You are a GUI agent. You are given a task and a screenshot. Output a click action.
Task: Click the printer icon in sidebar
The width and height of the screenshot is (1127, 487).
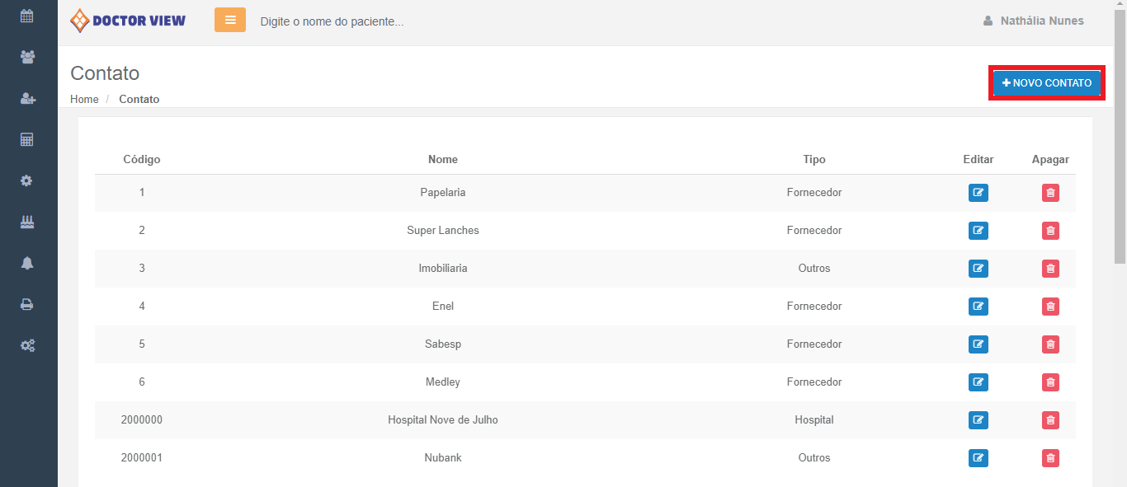(x=27, y=304)
